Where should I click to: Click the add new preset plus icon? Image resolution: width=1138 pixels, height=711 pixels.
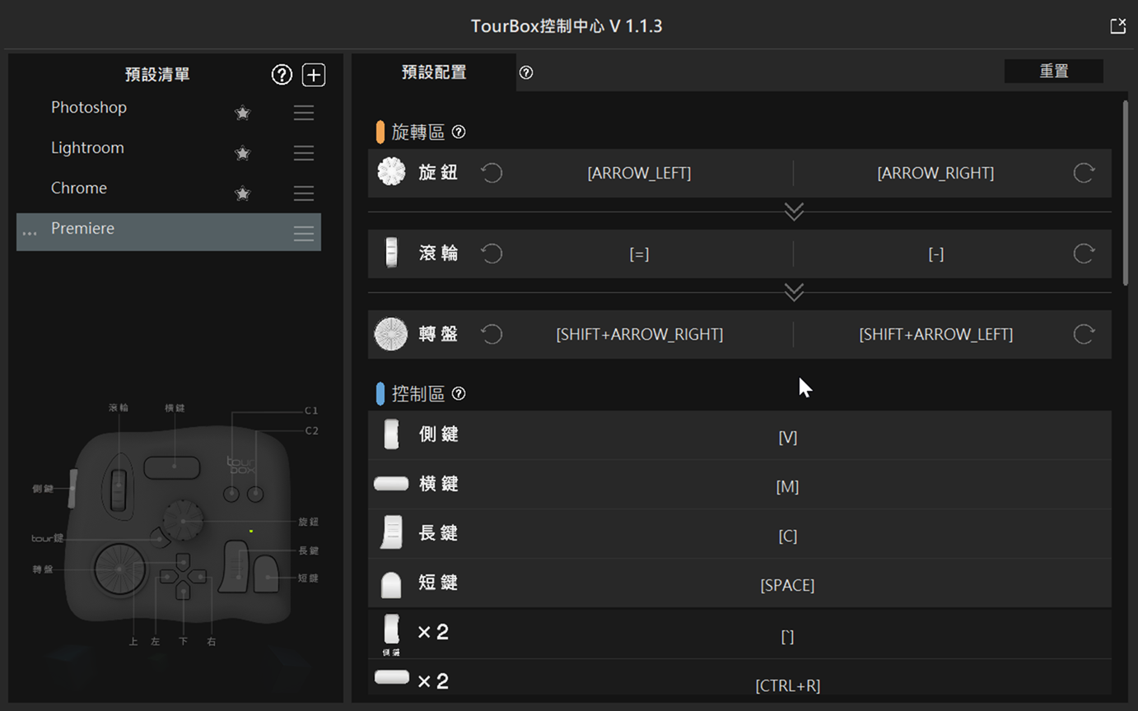tap(314, 75)
